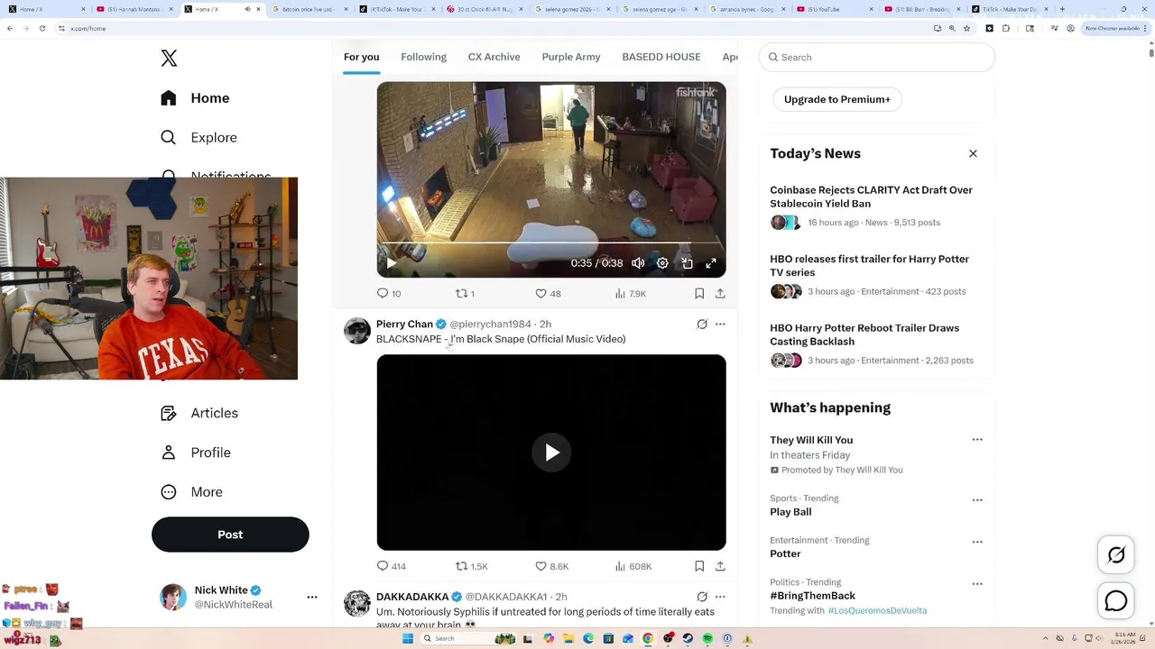Open Harry Potter Reboot Casting Backlash story
Screen dimensions: 1155x649
pos(864,334)
